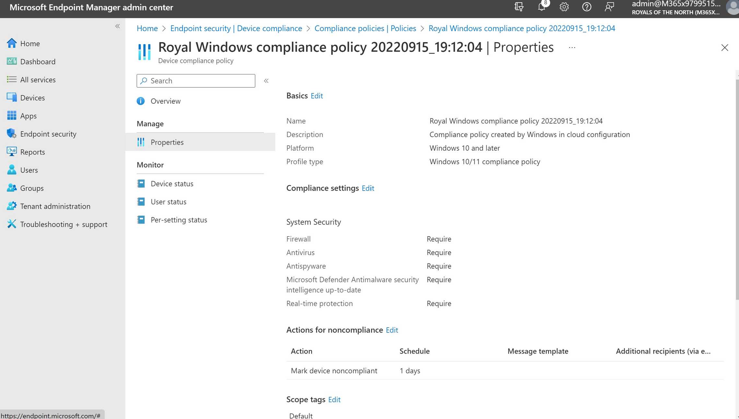739x419 pixels.
Task: Click the Search field above Overview
Action: 196,80
